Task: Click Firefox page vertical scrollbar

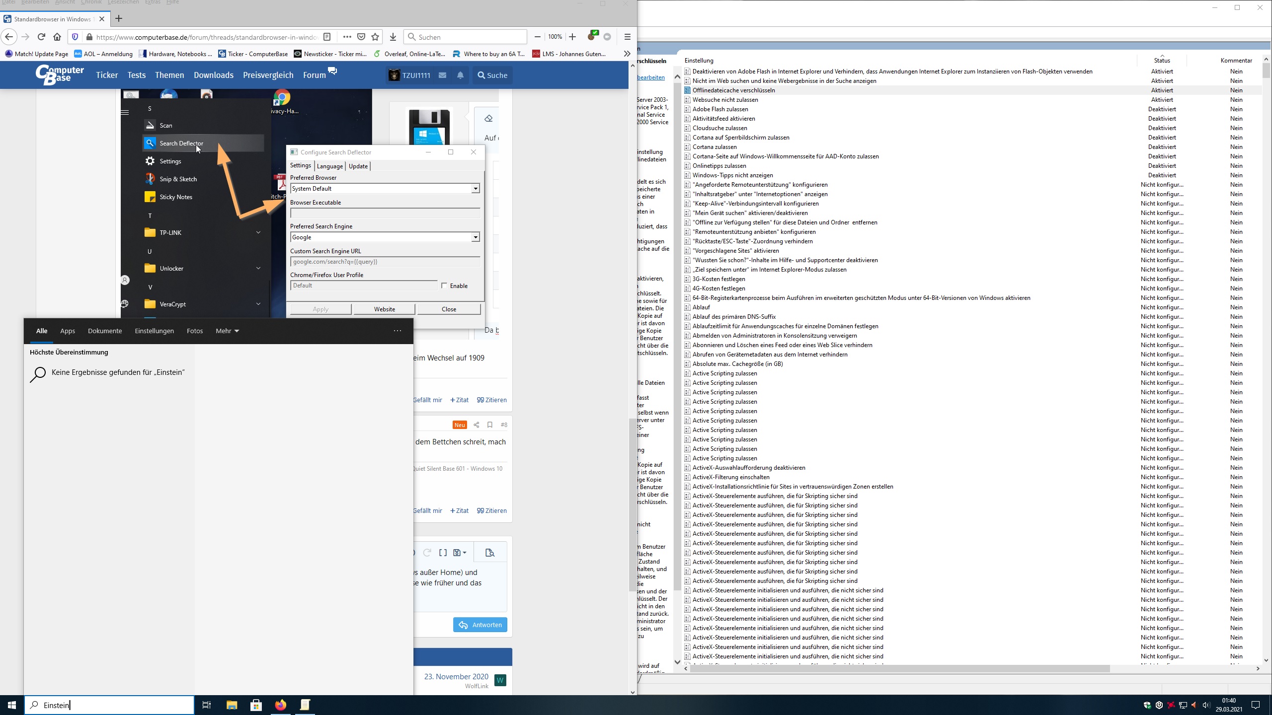Action: coord(633,504)
